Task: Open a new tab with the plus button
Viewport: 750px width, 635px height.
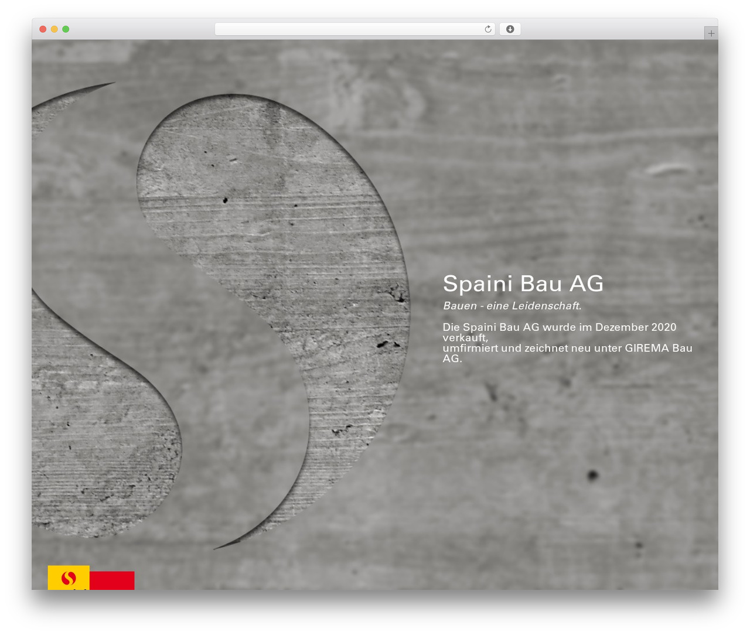Action: (x=711, y=33)
